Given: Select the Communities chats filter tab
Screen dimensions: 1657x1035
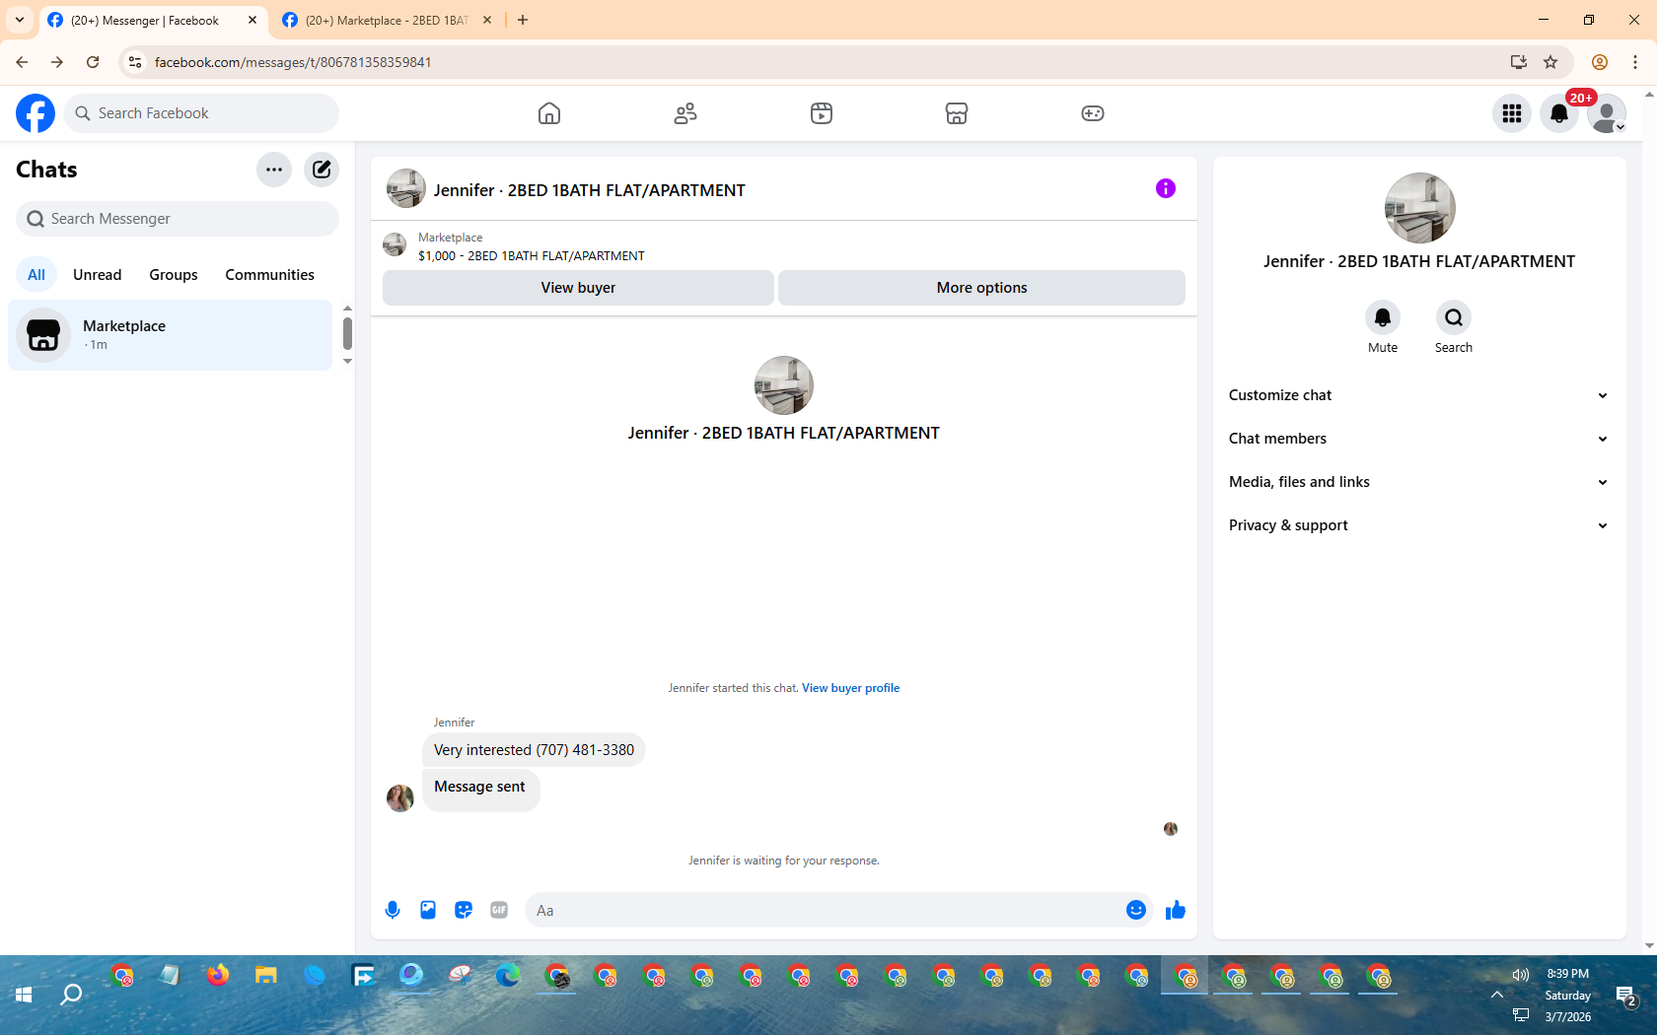Looking at the screenshot, I should pos(269,275).
